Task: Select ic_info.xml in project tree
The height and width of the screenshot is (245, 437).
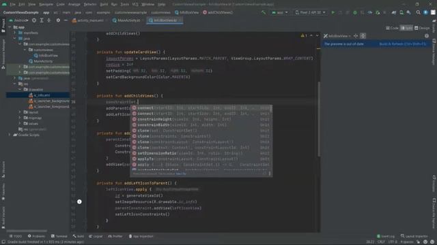Action: 38,95
